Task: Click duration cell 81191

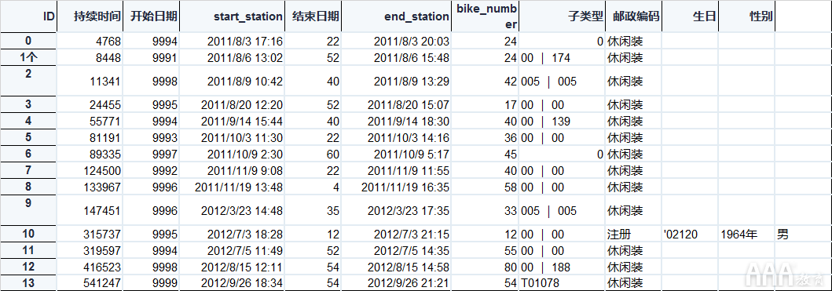Action: (x=90, y=138)
